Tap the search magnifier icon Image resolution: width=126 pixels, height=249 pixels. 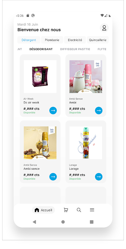(x=79, y=210)
